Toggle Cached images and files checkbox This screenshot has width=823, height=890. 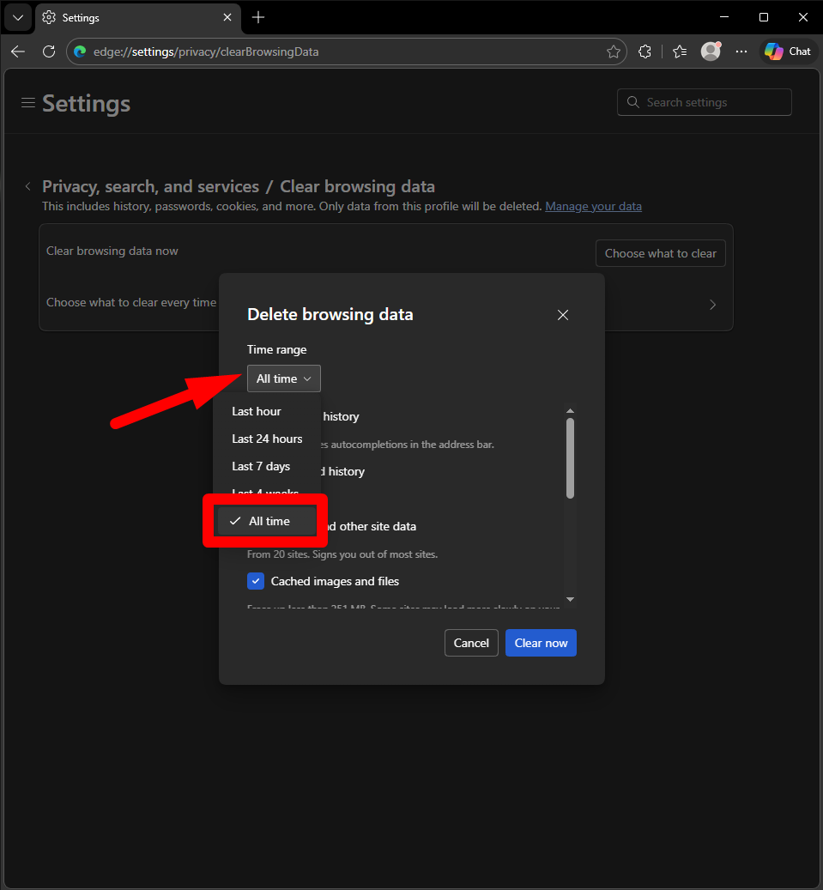(x=256, y=581)
